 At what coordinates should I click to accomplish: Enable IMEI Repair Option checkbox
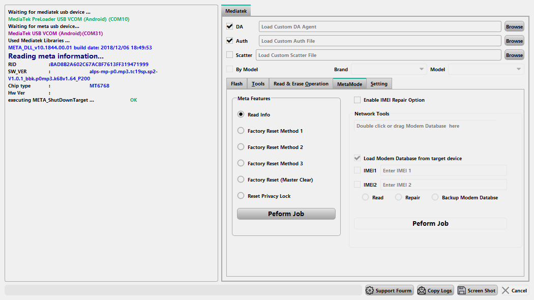(x=357, y=100)
